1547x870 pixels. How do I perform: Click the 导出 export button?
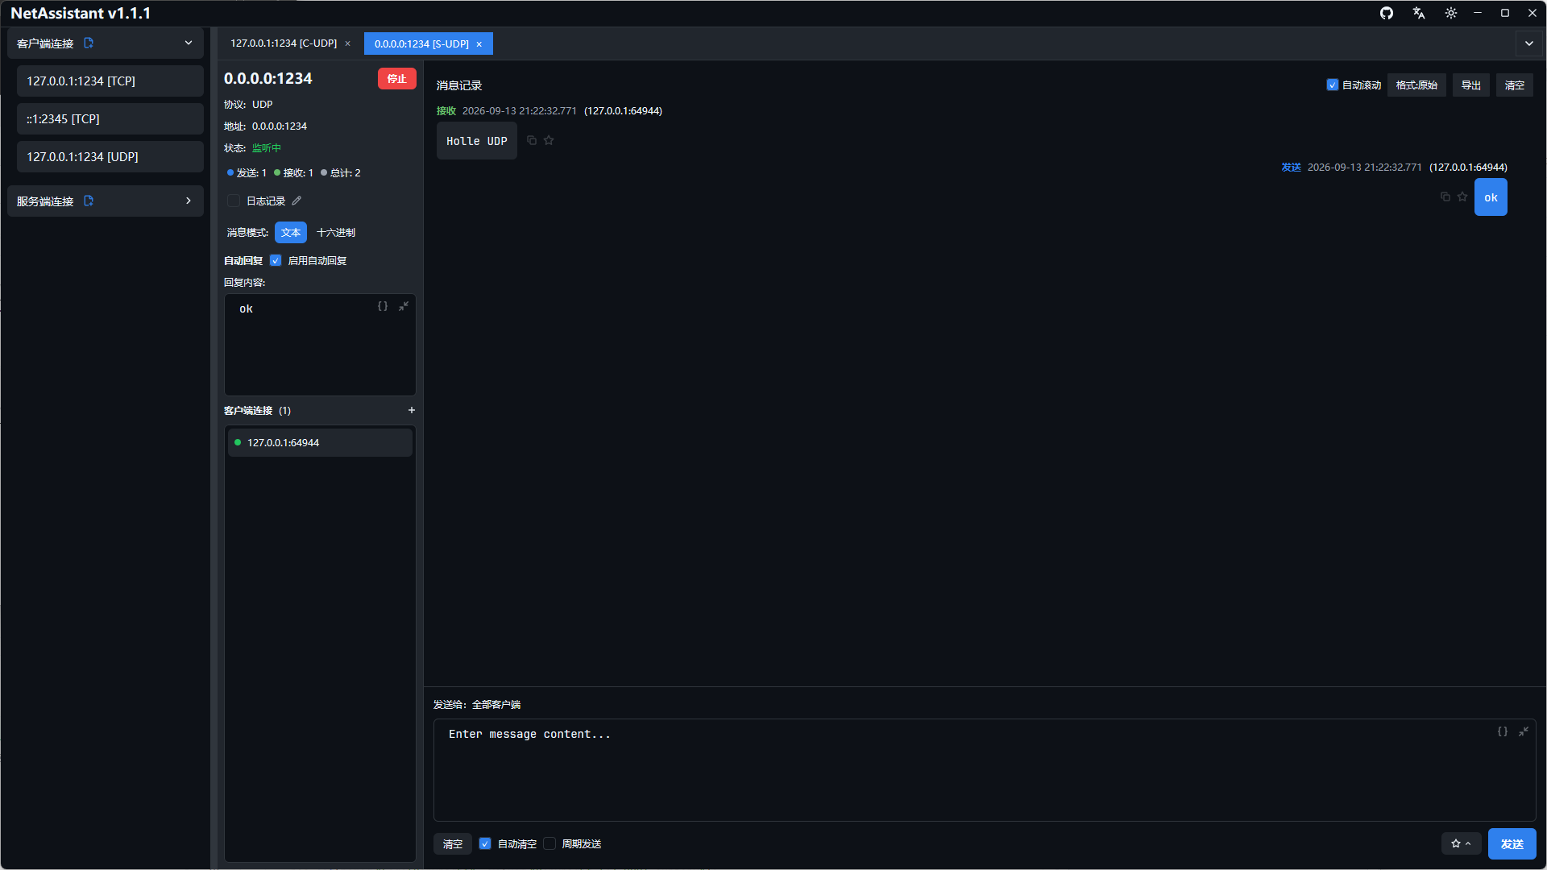pos(1471,85)
